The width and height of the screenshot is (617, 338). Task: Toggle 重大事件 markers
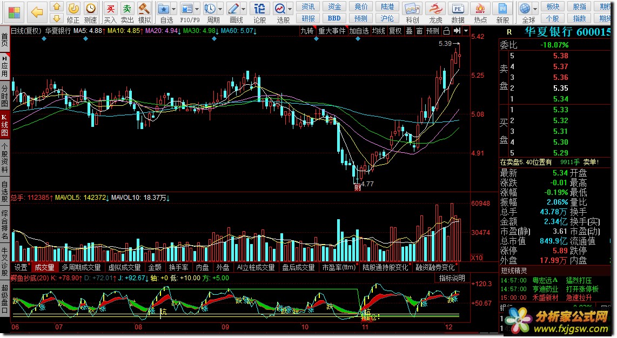(x=332, y=31)
